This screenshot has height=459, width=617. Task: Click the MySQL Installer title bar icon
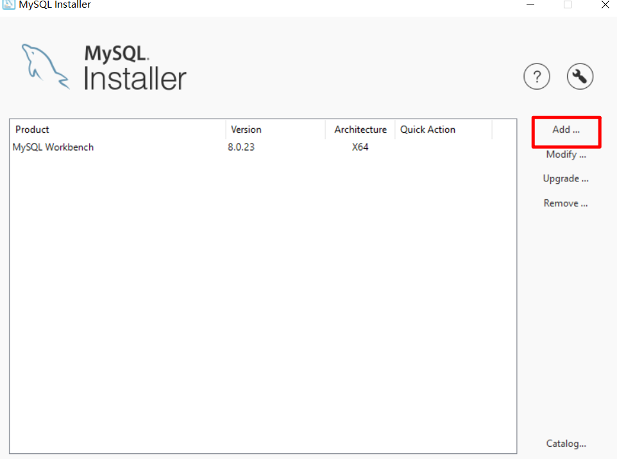[8, 4]
